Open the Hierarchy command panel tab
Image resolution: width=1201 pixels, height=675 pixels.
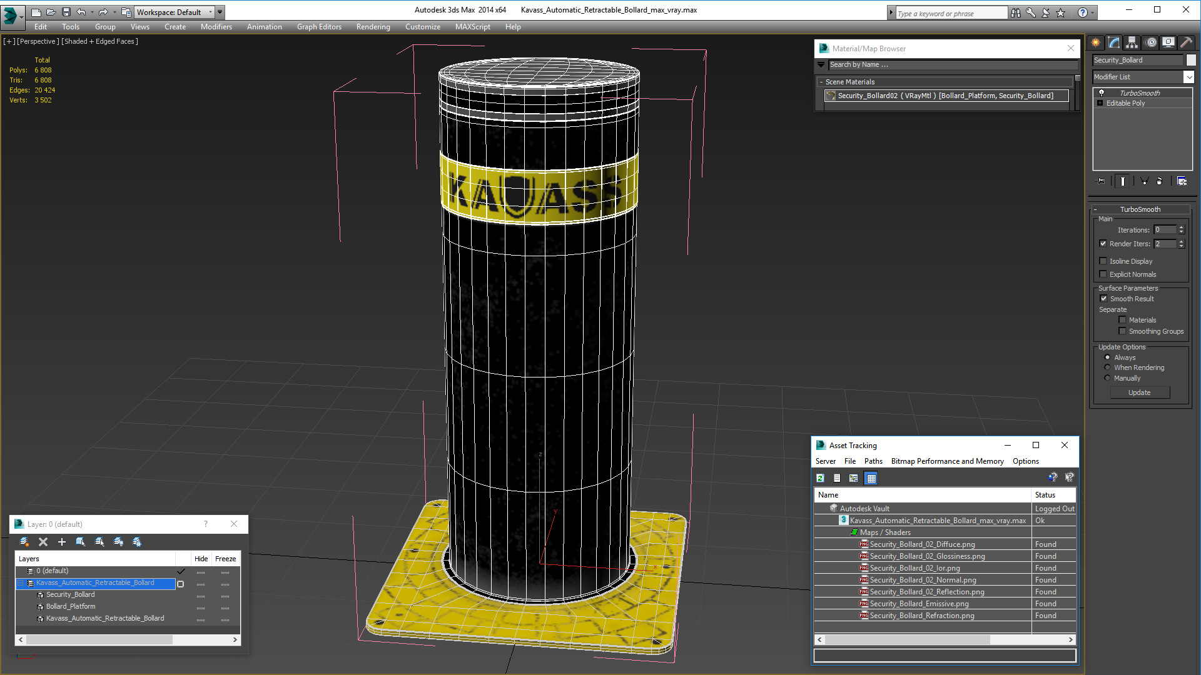tap(1132, 42)
